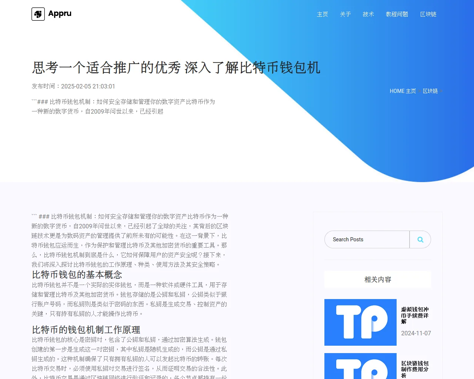Click the Appru brand name text

60,14
